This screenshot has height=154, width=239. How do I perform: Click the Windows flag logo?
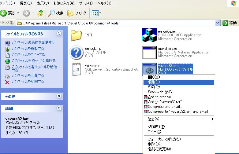(x=233, y=3)
